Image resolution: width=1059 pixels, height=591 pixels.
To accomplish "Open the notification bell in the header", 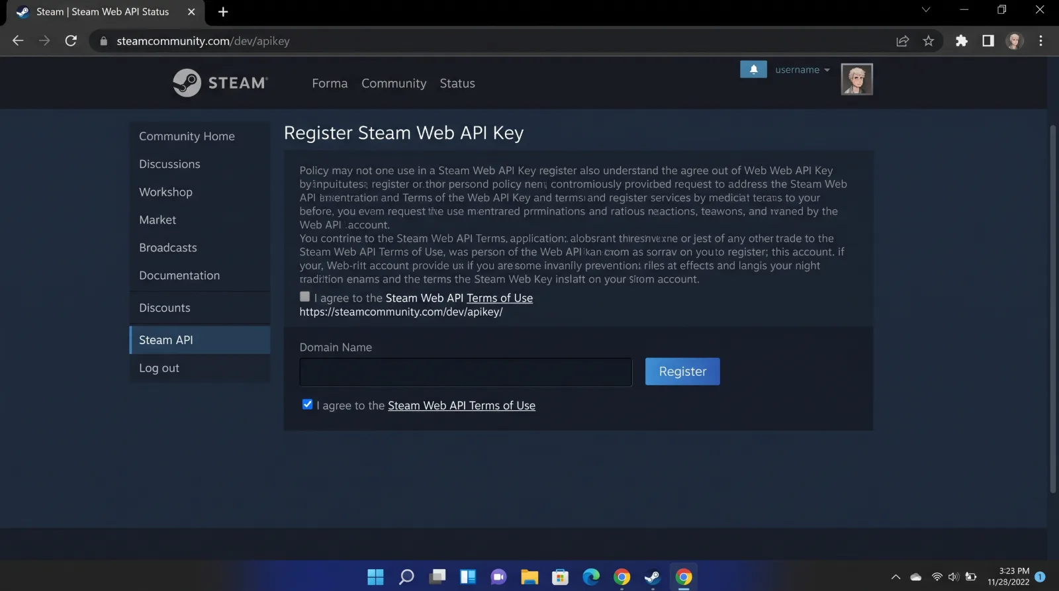I will (753, 69).
